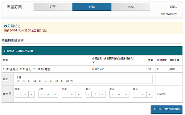Click the 座位 row label

[5, 79]
